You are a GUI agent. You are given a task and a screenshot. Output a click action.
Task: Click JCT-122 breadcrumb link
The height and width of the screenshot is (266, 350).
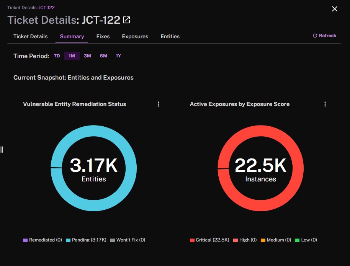47,8
